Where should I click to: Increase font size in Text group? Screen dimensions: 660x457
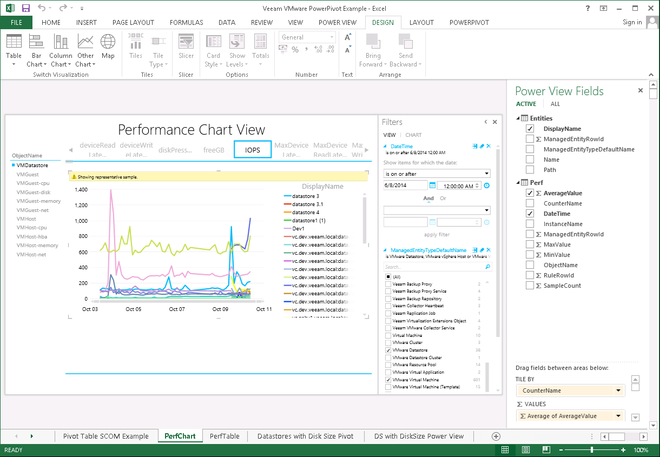click(347, 37)
